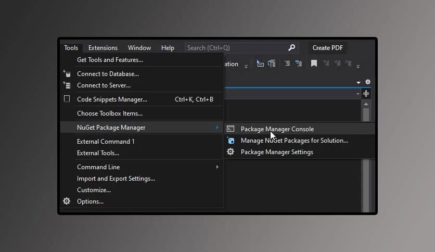Click the search magnifier icon

click(292, 47)
